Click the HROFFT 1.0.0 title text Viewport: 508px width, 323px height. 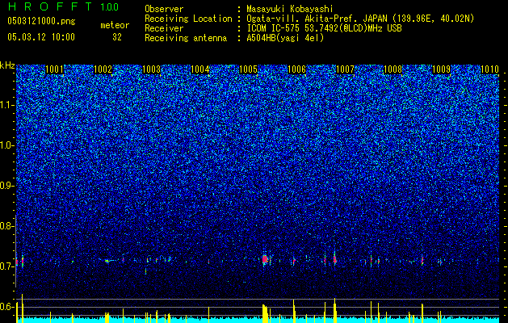click(x=63, y=6)
